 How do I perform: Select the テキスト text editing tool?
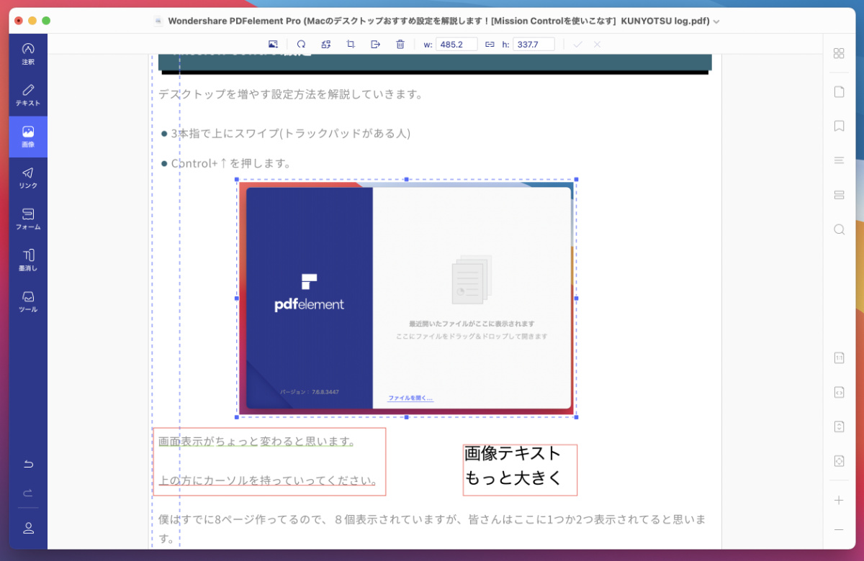pyautogui.click(x=28, y=95)
